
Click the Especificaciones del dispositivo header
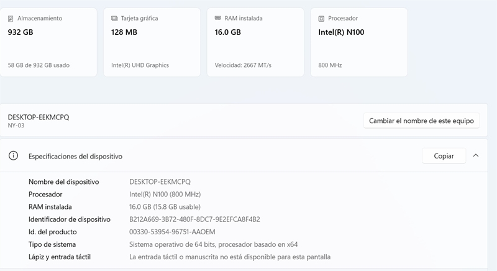(75, 157)
